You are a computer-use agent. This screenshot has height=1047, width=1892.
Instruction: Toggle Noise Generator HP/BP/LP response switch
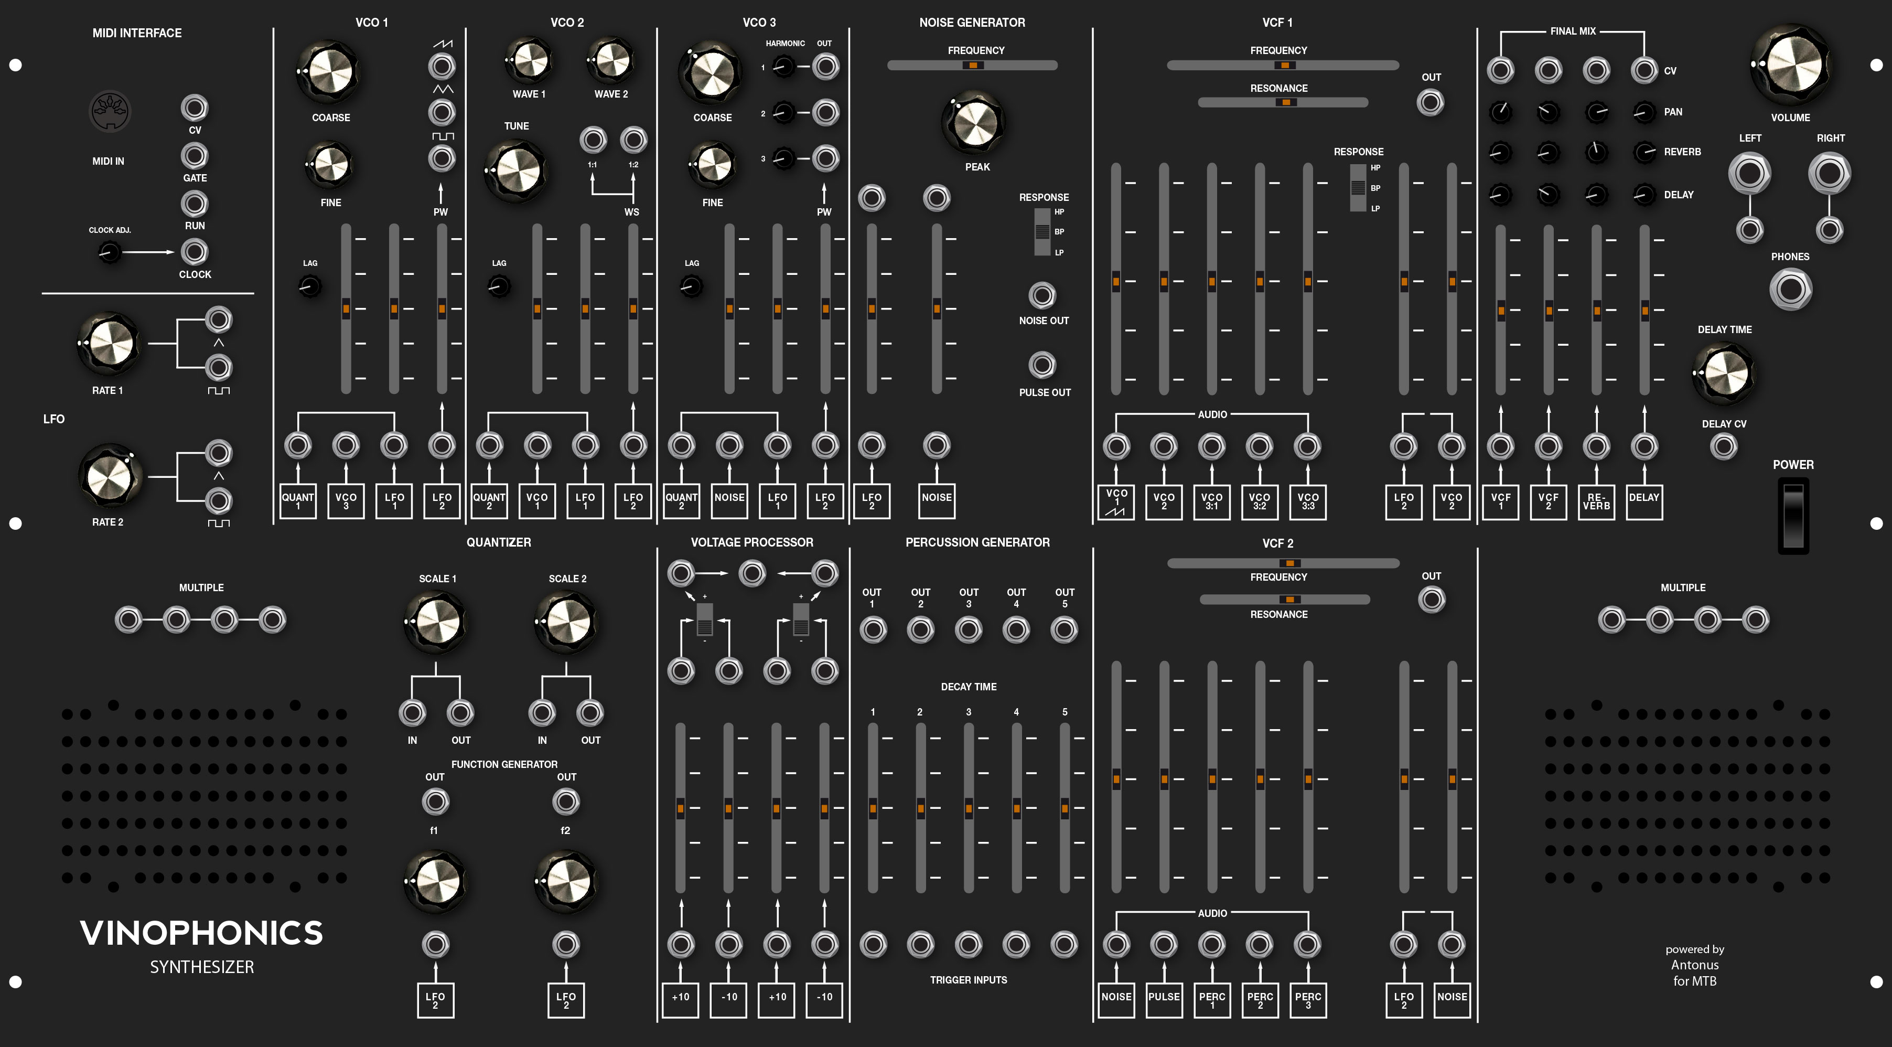point(1041,231)
